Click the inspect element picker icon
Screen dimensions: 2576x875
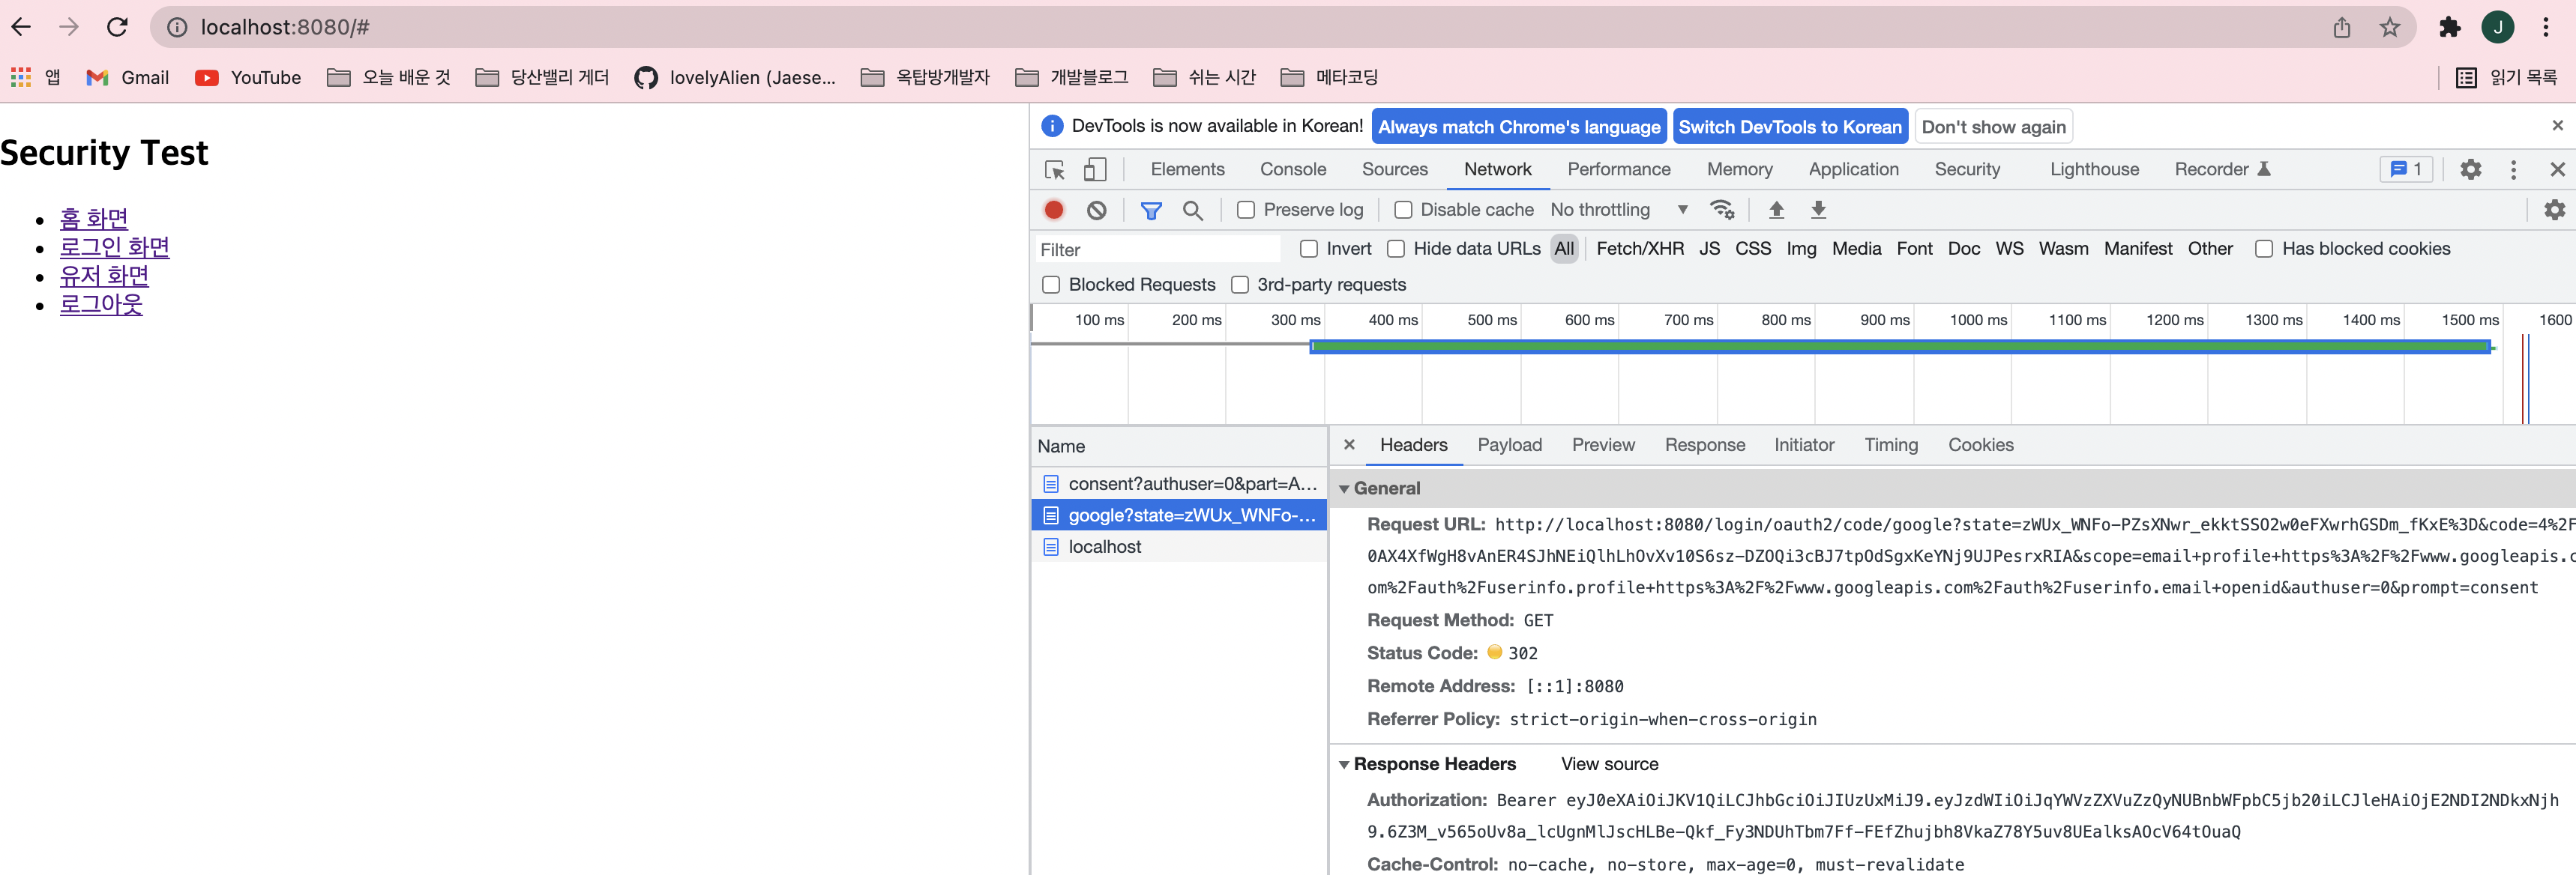[x=1054, y=170]
